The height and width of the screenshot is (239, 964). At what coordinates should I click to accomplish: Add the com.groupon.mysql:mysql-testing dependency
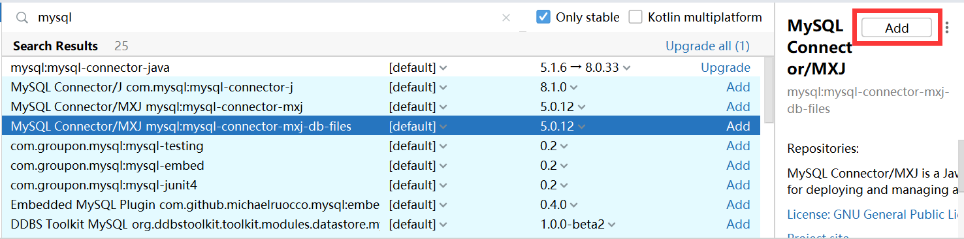click(x=738, y=146)
